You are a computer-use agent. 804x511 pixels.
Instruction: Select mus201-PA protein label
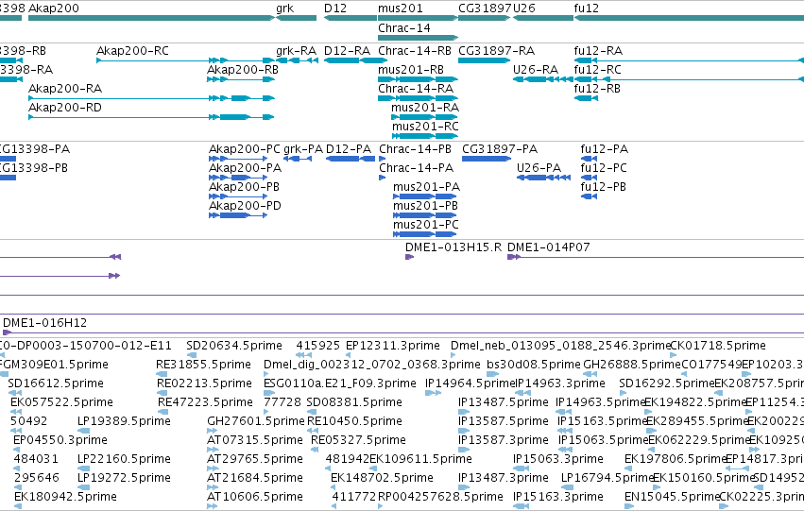coord(427,187)
